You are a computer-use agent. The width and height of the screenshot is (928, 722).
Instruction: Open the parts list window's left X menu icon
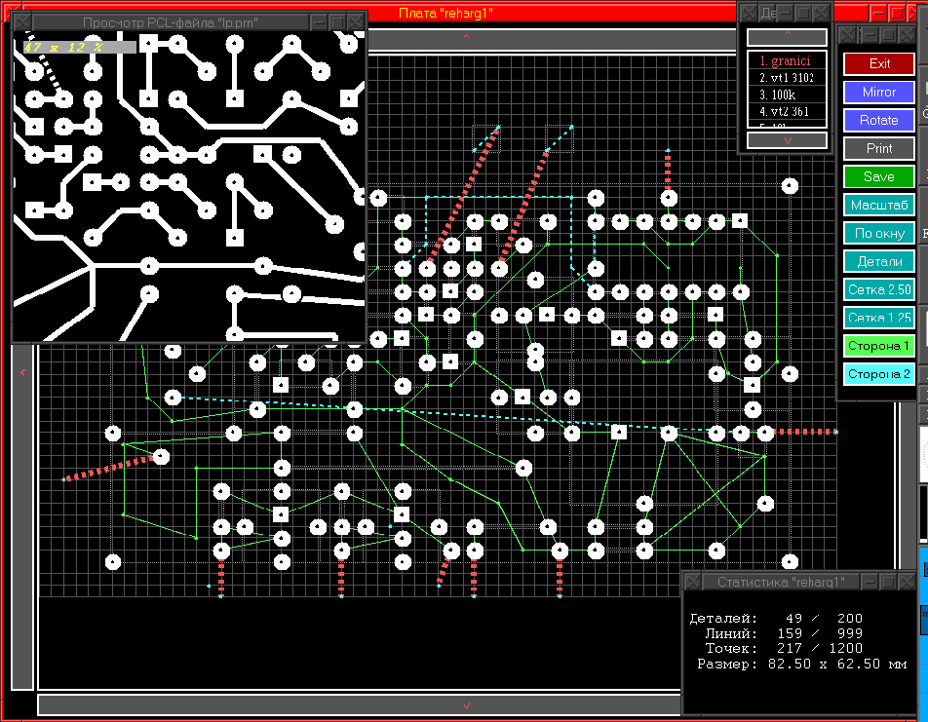coord(749,13)
